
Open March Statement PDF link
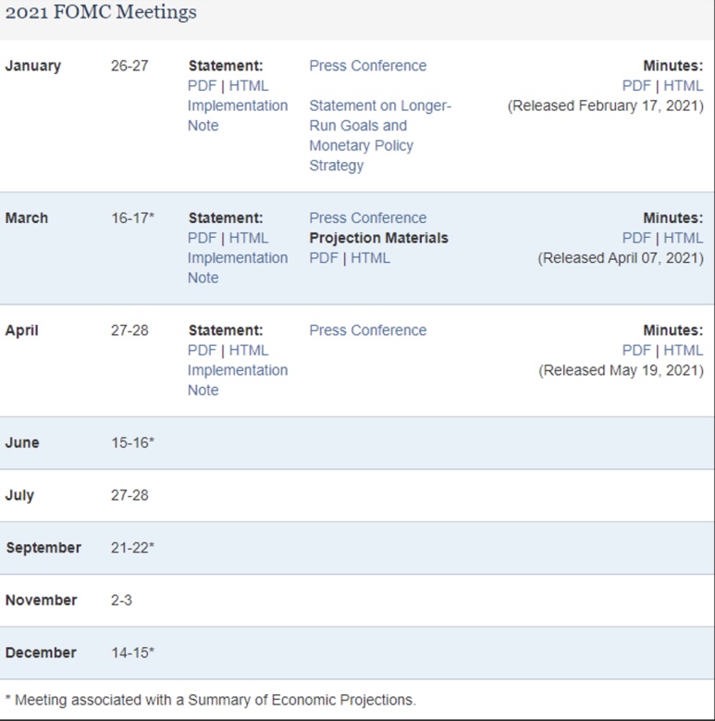(x=202, y=238)
